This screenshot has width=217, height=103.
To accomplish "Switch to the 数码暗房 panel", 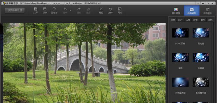I will 192,11.
